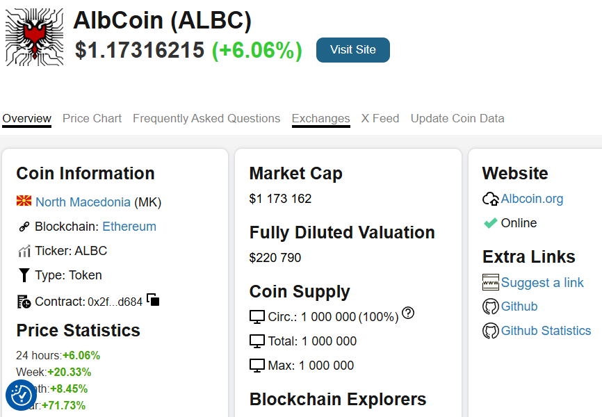Open the Frequently Asked Questions tab
Screen dimensions: 602x417
206,118
